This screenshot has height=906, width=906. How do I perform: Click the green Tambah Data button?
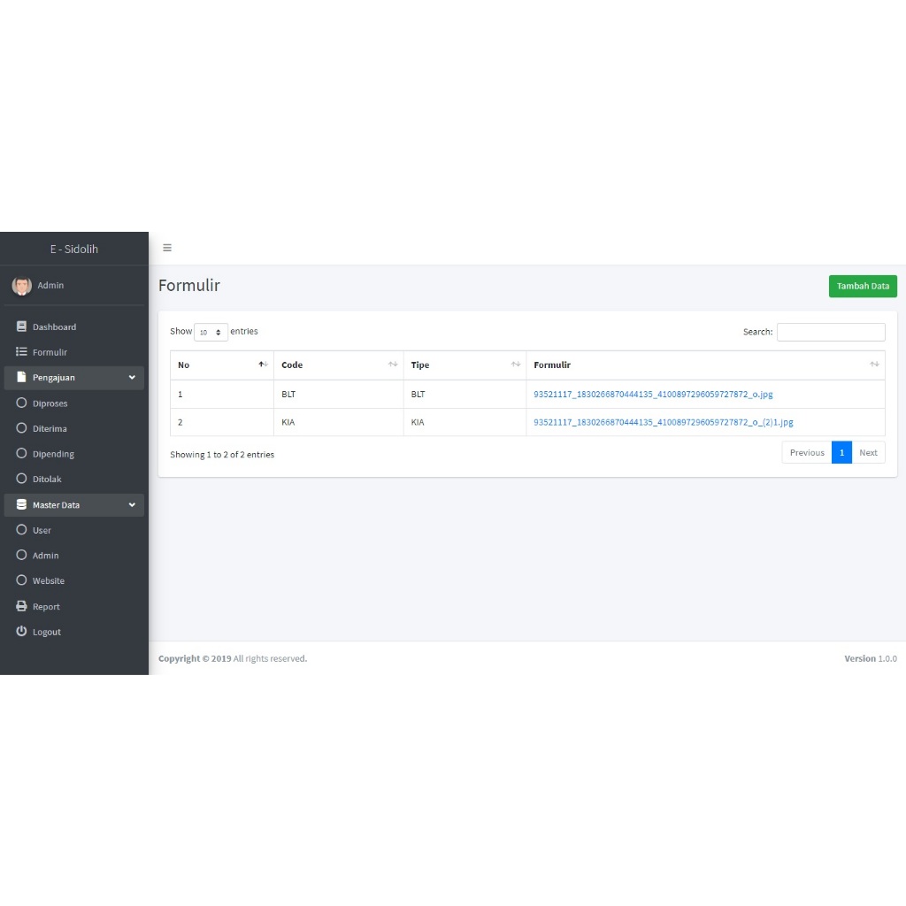coord(863,286)
